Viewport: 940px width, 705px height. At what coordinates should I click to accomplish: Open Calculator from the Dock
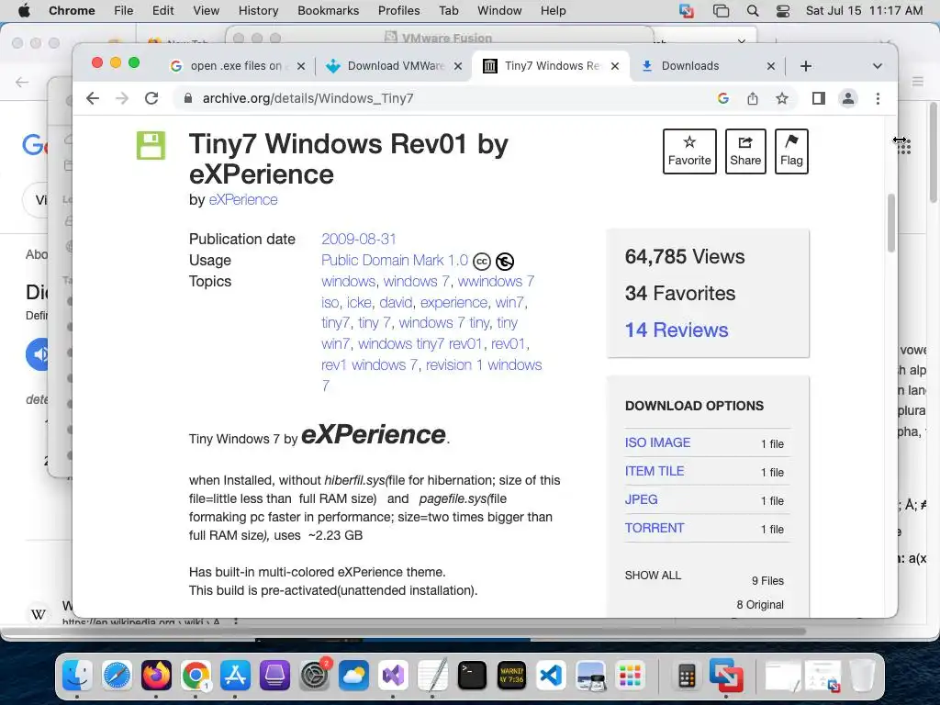point(687,676)
